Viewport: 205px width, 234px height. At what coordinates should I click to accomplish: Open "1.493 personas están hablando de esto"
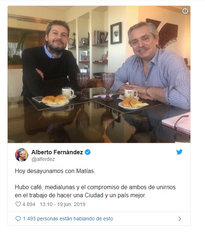68,219
